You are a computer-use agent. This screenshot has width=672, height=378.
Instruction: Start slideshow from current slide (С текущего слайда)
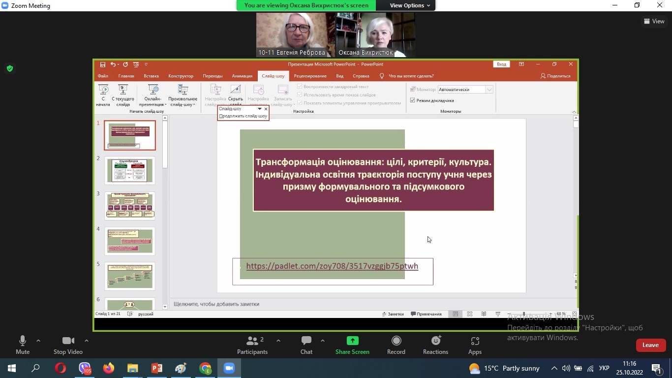[123, 95]
